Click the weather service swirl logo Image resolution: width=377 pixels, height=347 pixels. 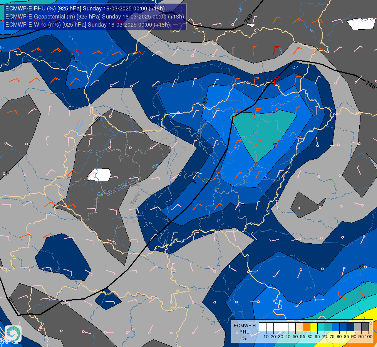(13, 334)
